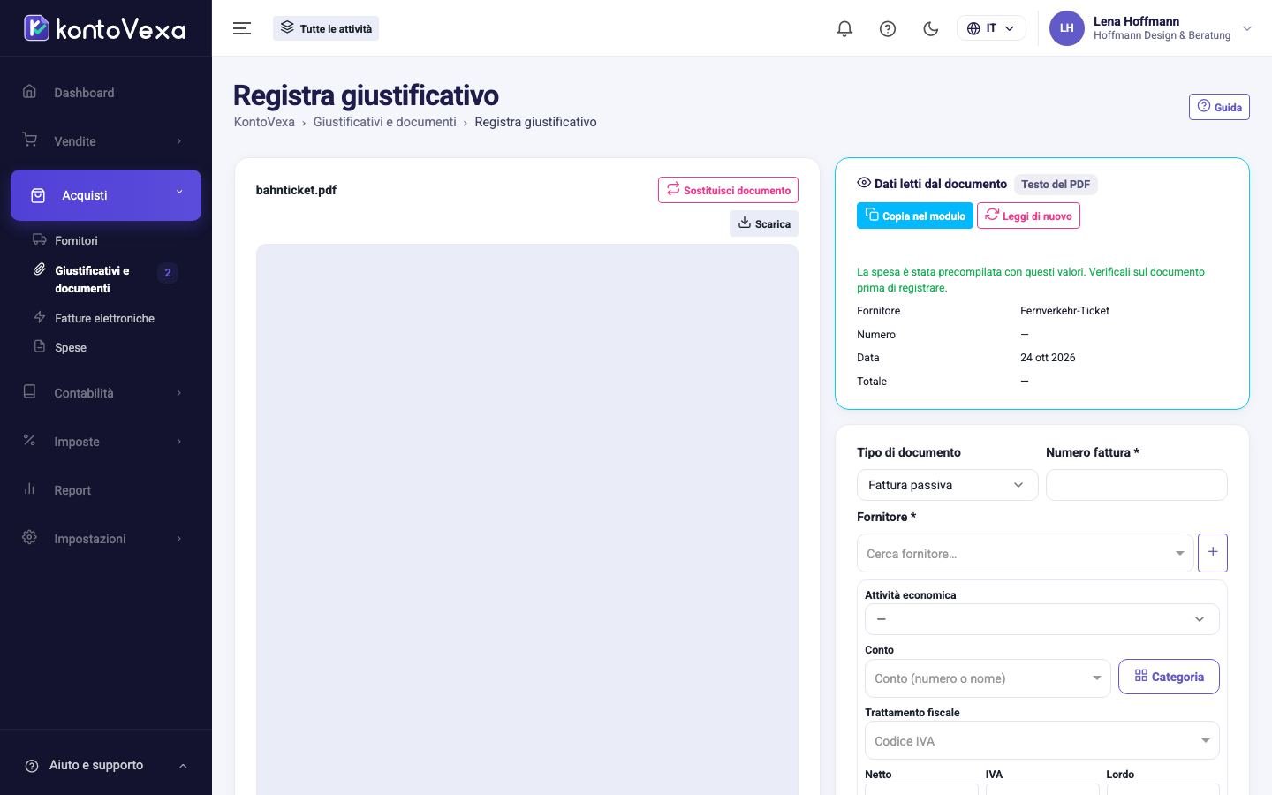Click the Guida button
The width and height of the screenshot is (1272, 795).
(1219, 107)
